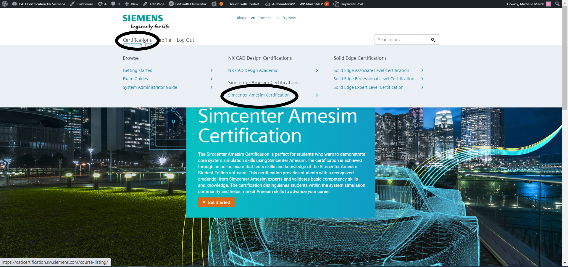Open the WordPress logo menu
This screenshot has width=568, height=267.
[x=5, y=4]
